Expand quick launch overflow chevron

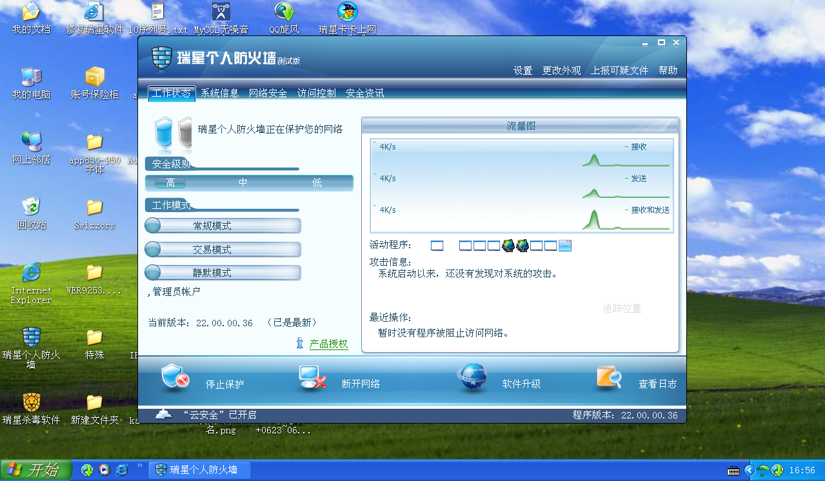(x=139, y=466)
